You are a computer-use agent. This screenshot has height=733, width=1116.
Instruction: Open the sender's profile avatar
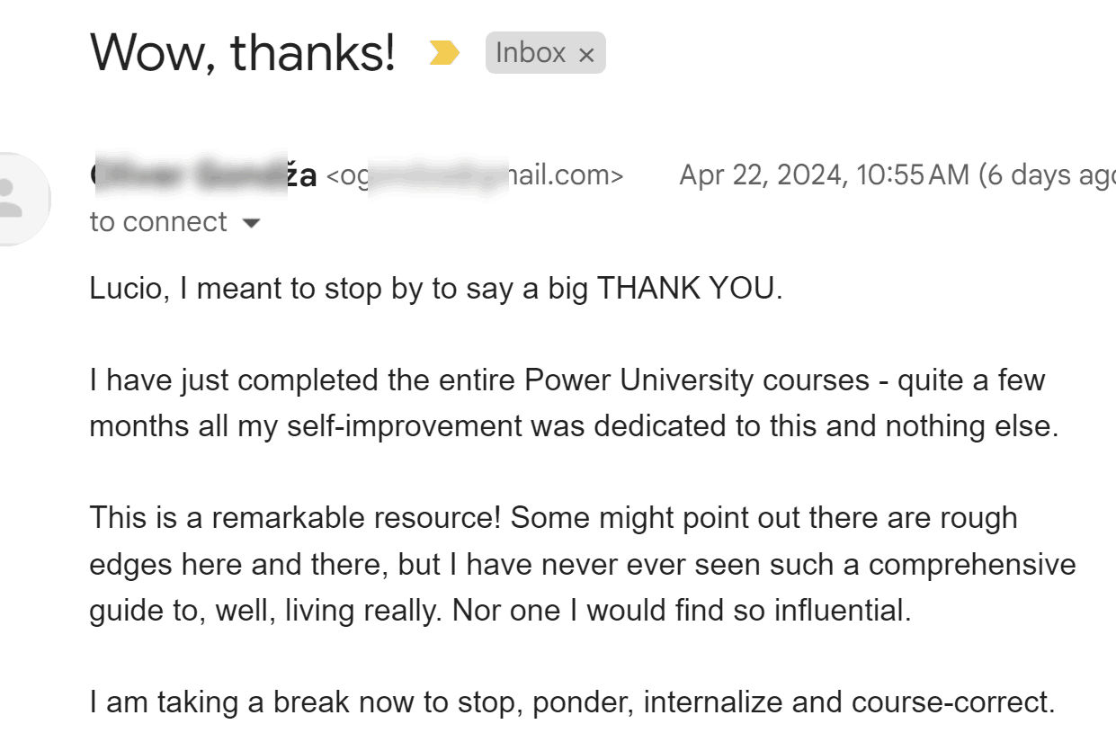coord(13,199)
